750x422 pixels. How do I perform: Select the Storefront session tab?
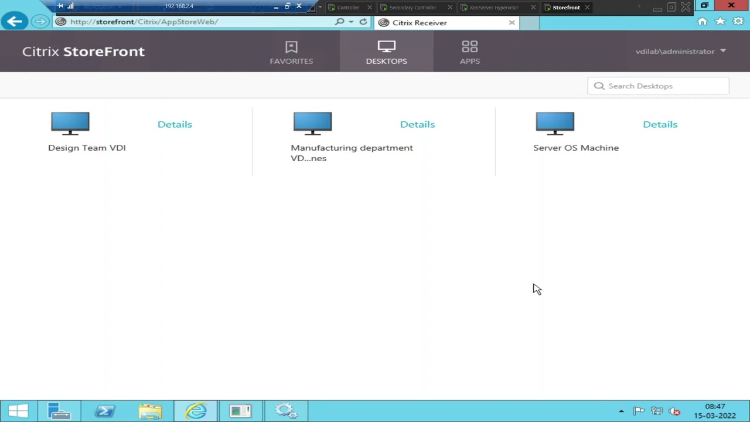[566, 8]
